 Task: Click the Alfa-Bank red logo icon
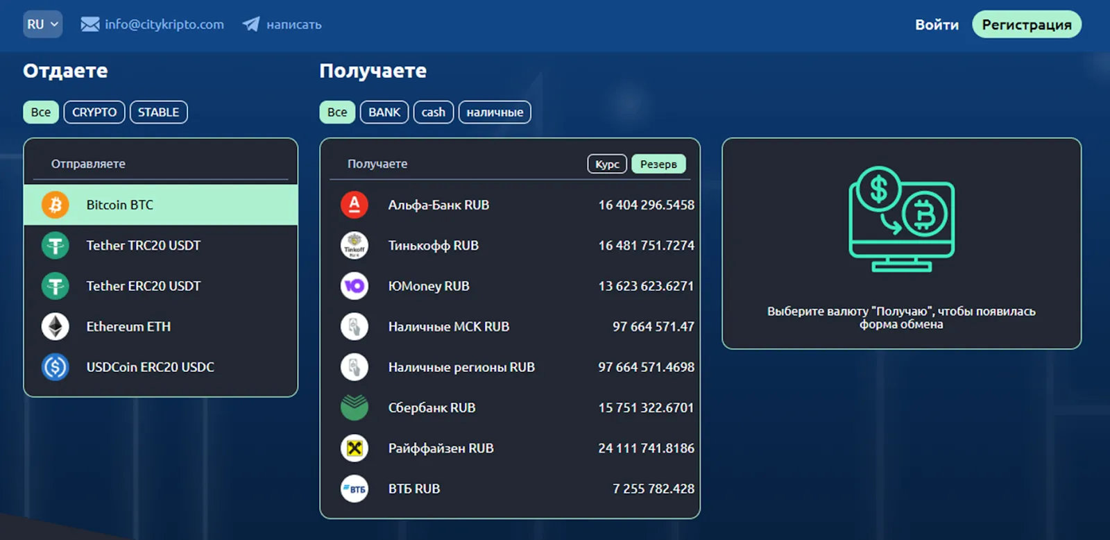[355, 205]
